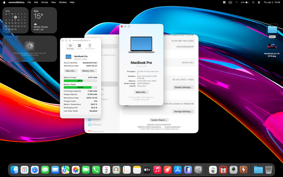Screen dimensions: 283x177
Task: Click the April calendar widget
Action: pos(16,20)
